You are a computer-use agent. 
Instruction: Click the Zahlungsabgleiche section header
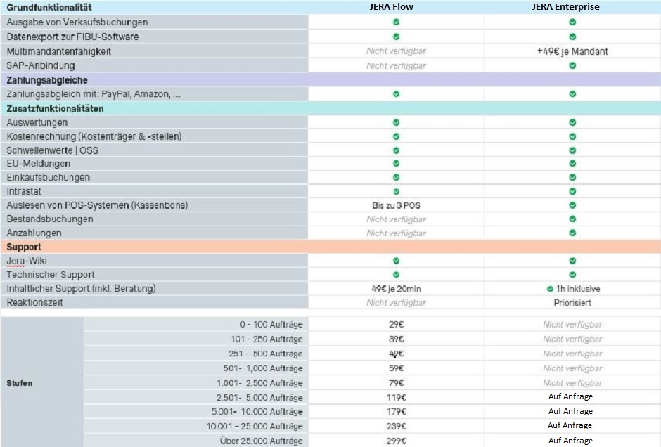click(47, 80)
